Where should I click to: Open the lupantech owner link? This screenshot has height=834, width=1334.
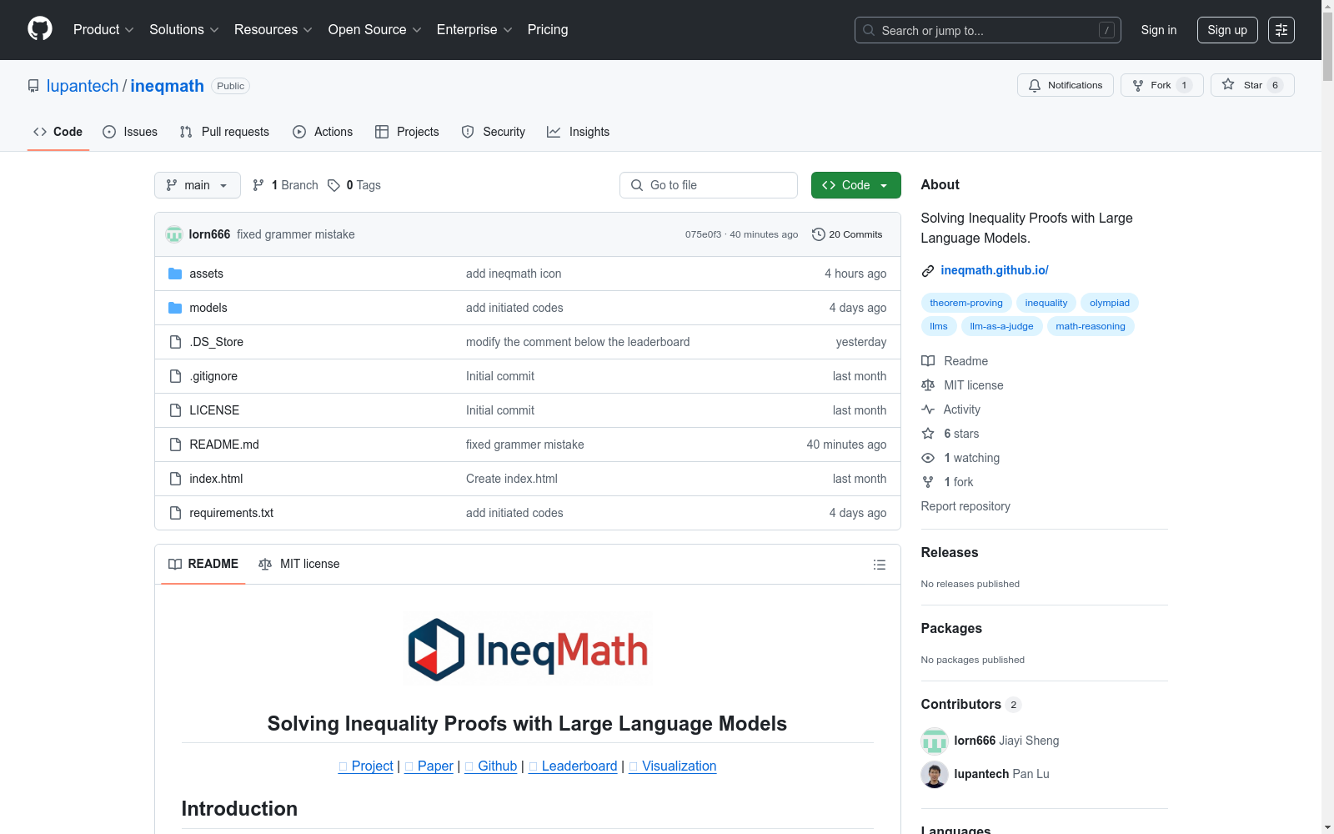[x=83, y=86]
